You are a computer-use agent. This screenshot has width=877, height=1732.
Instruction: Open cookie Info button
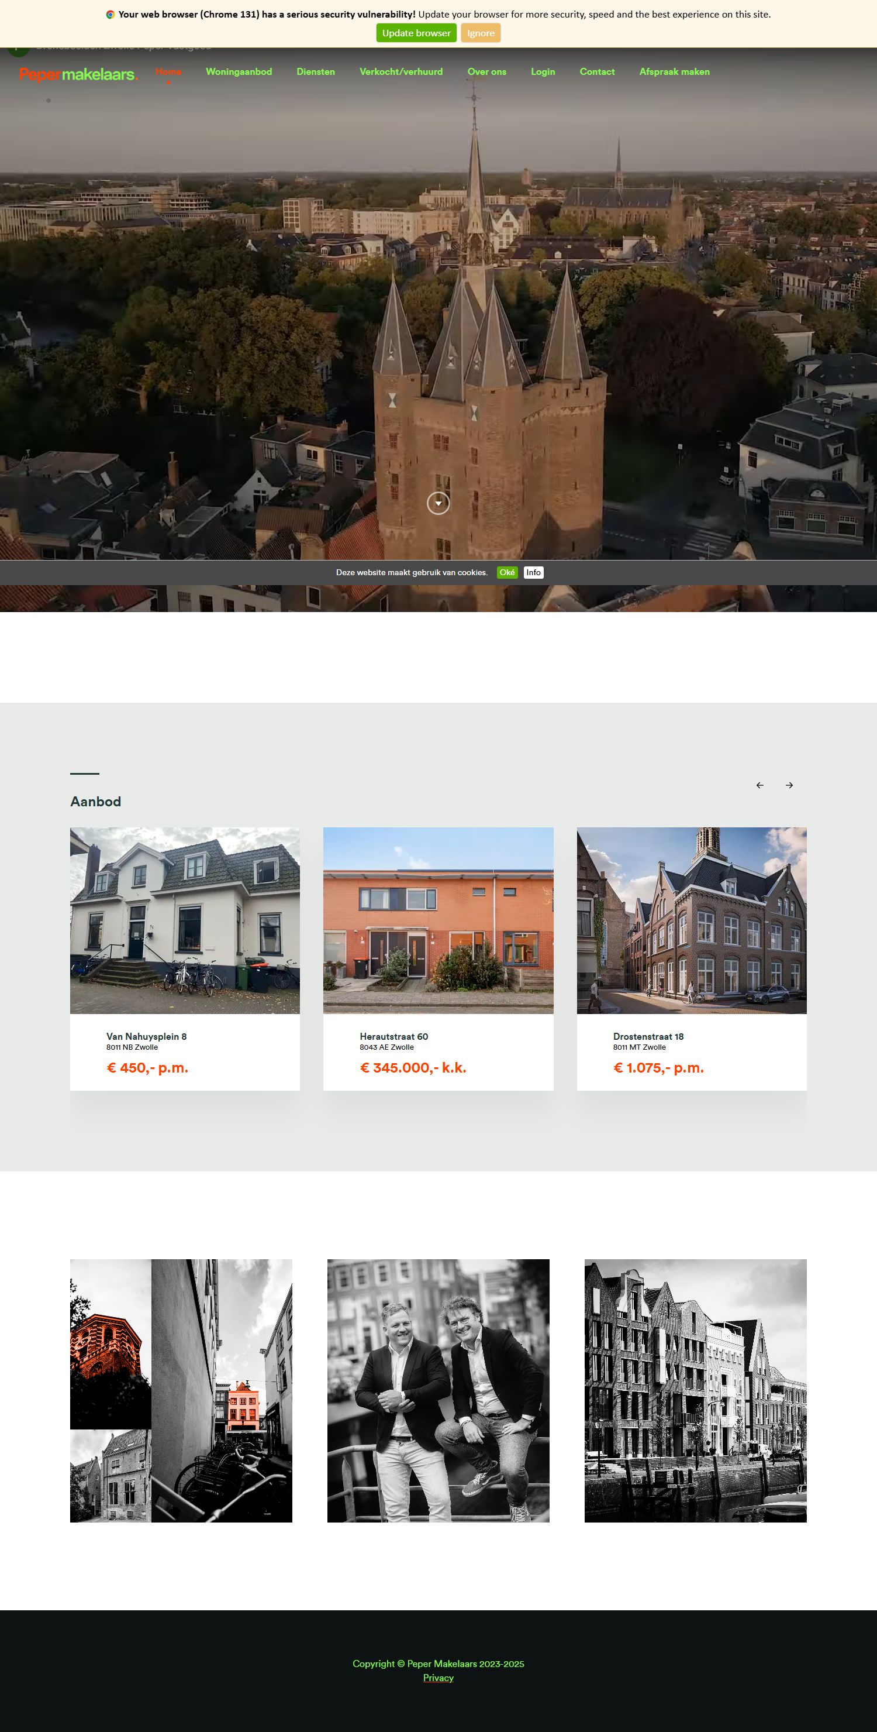click(x=534, y=572)
